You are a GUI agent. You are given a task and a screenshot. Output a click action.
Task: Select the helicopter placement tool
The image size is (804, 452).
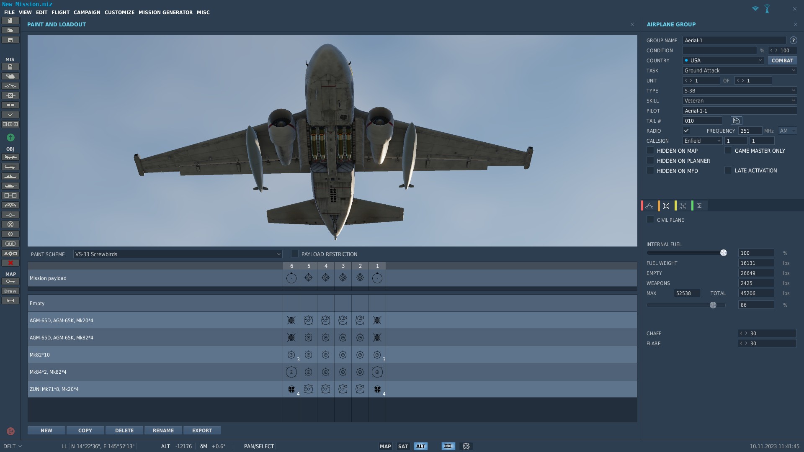coord(10,167)
